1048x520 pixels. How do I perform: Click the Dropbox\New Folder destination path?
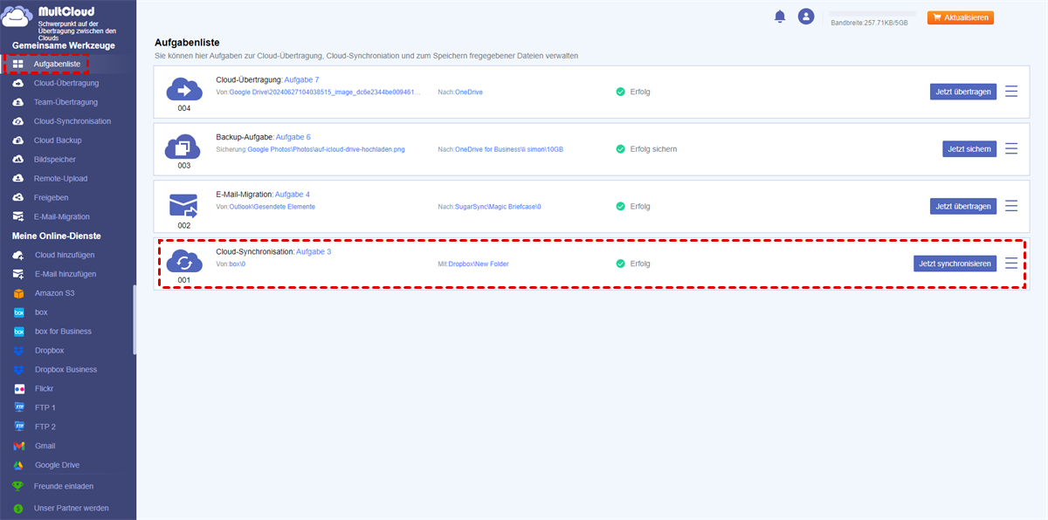click(x=479, y=263)
